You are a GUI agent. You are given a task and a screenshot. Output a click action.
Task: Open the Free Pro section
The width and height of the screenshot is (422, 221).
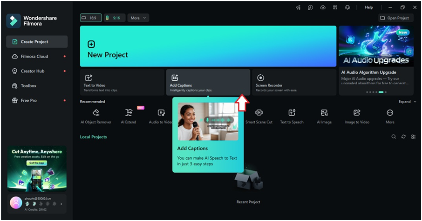pos(37,101)
